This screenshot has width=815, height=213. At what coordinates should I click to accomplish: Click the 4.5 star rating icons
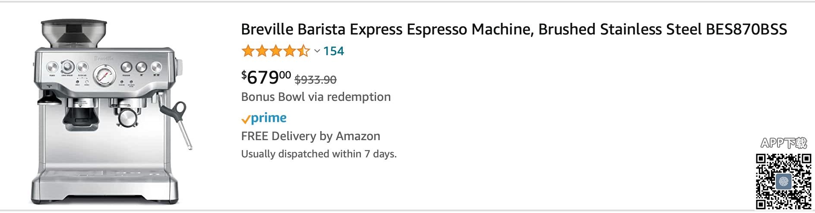point(275,51)
